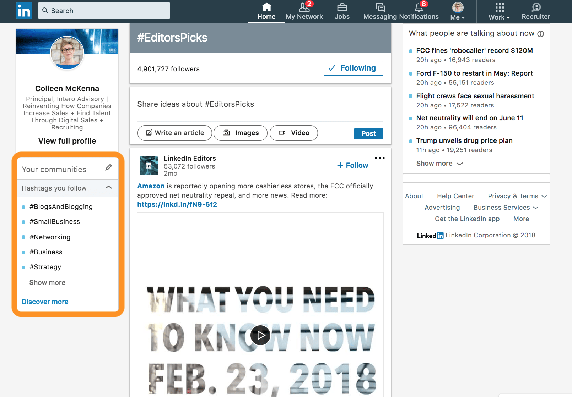The image size is (572, 397).
Task: Click info icon beside talking about now
Action: pyautogui.click(x=540, y=34)
